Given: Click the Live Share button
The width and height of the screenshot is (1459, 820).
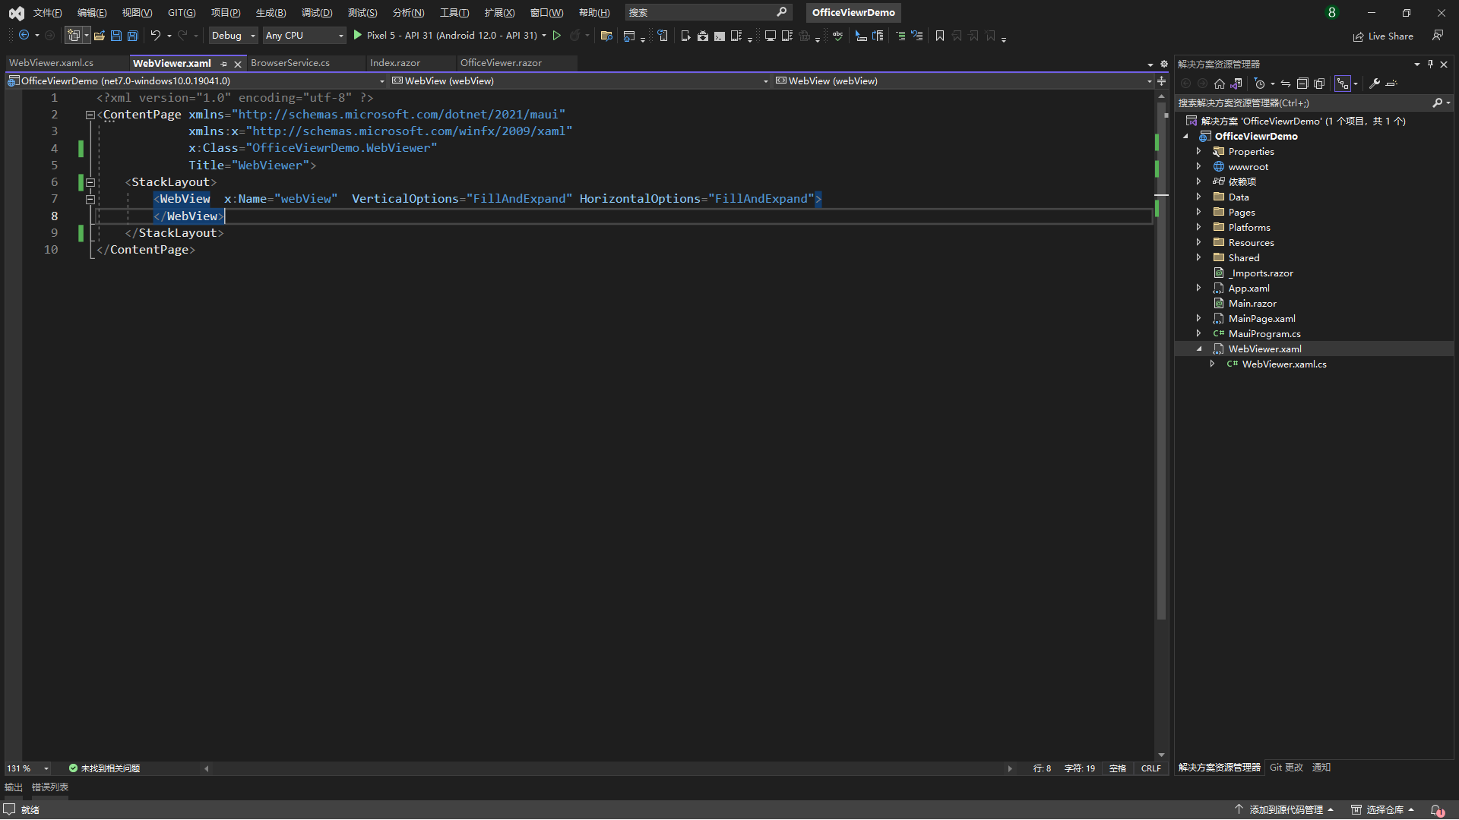Looking at the screenshot, I should [1383, 36].
